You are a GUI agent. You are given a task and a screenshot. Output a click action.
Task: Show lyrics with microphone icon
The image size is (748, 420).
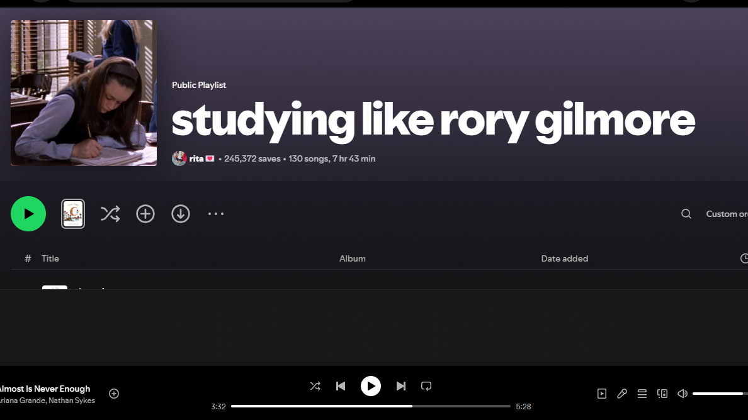point(622,394)
